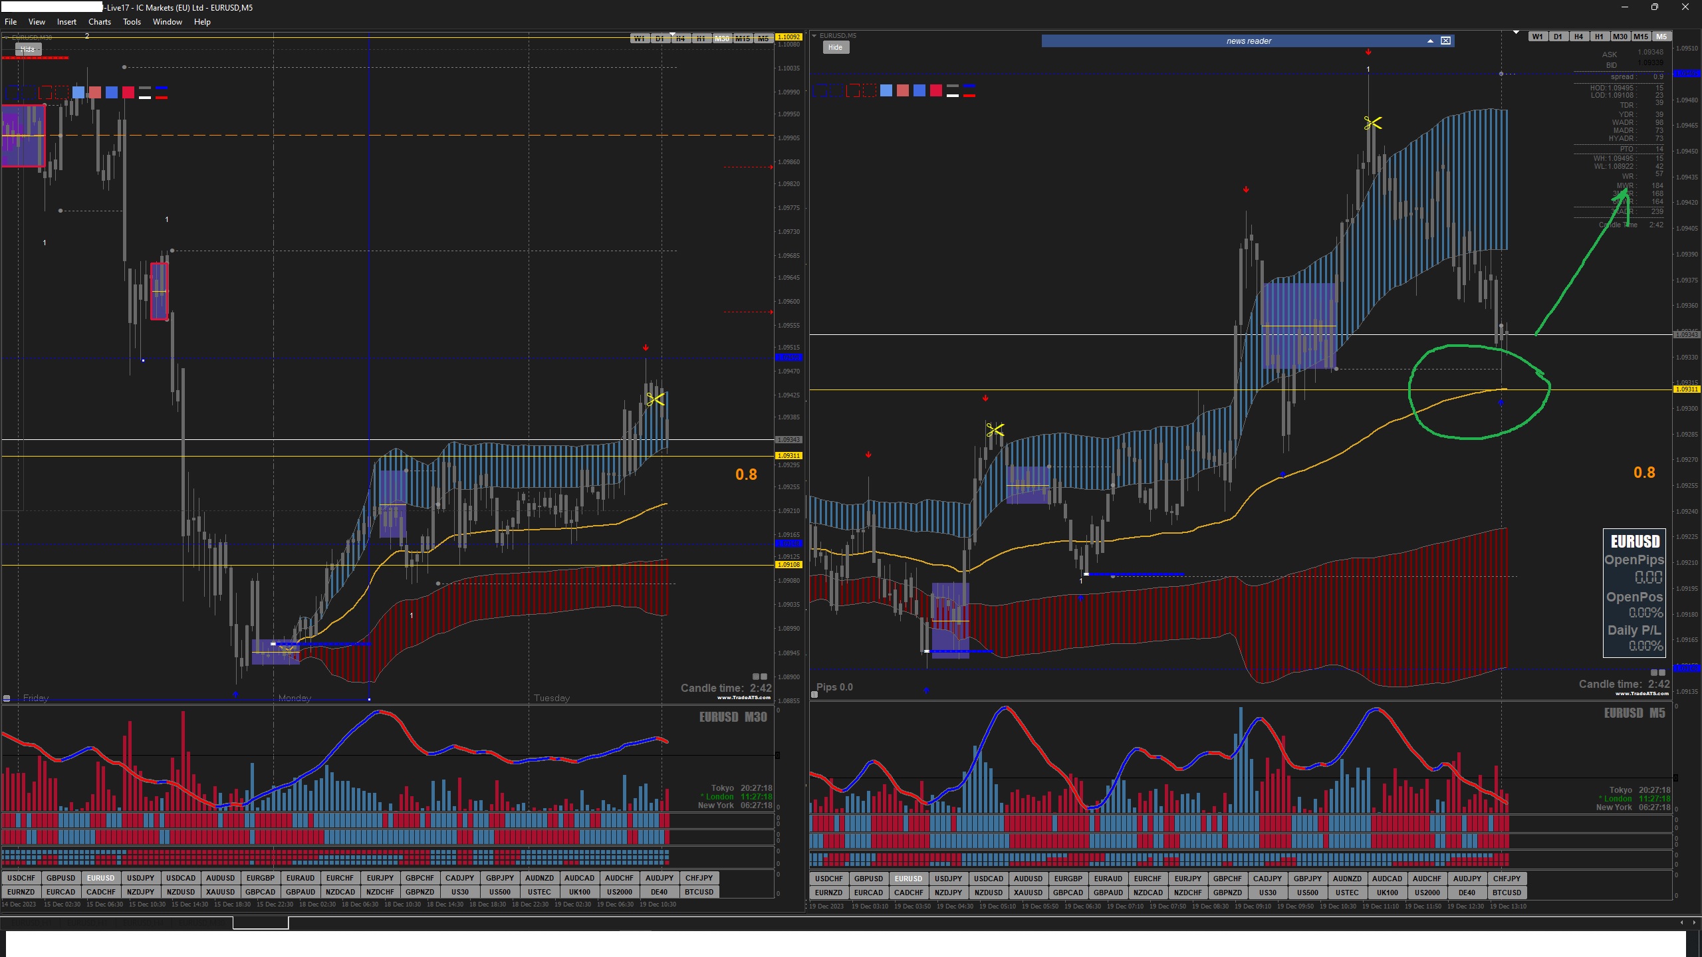Collapse the news reader with its up arrow
This screenshot has width=1702, height=957.
[1430, 41]
